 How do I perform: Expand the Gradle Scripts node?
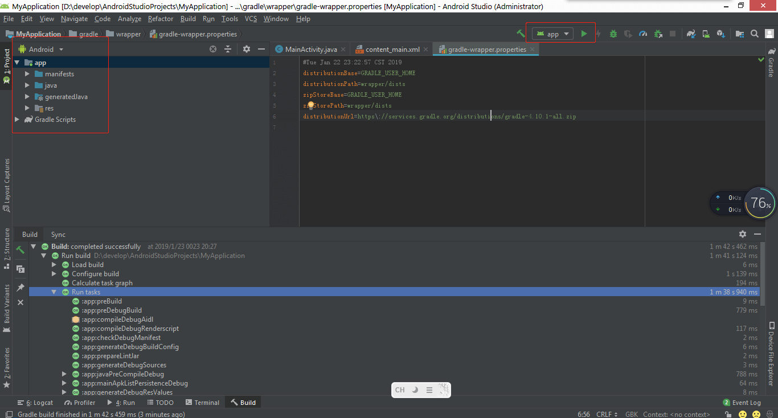click(17, 120)
